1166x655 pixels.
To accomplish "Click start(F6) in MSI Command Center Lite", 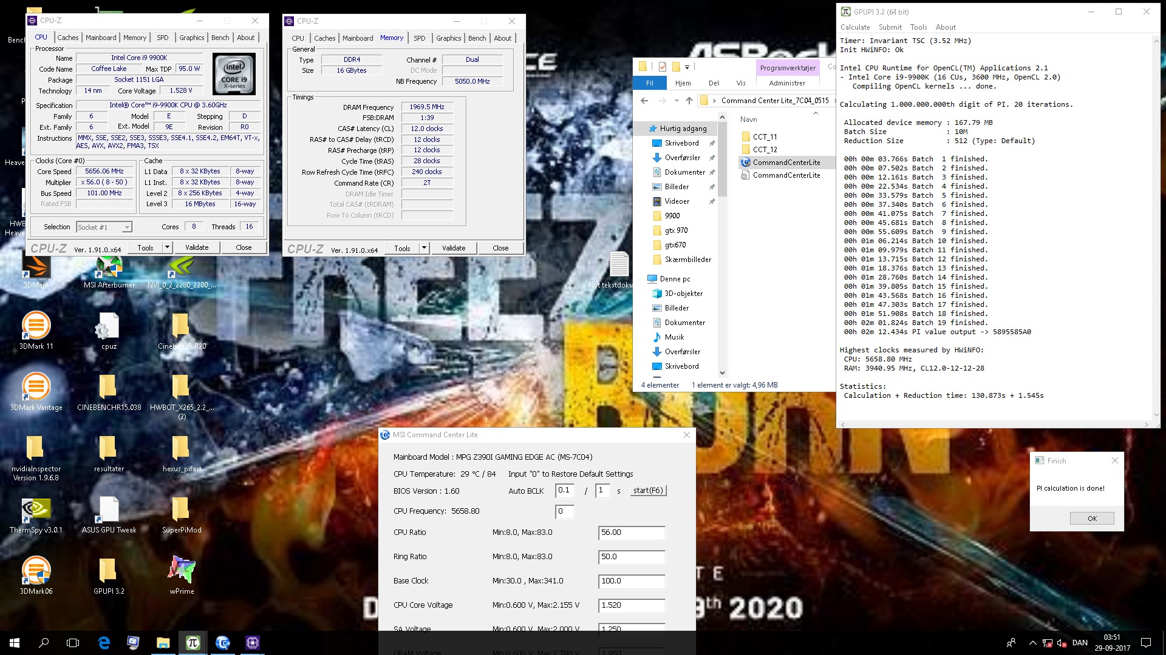I will [x=648, y=491].
